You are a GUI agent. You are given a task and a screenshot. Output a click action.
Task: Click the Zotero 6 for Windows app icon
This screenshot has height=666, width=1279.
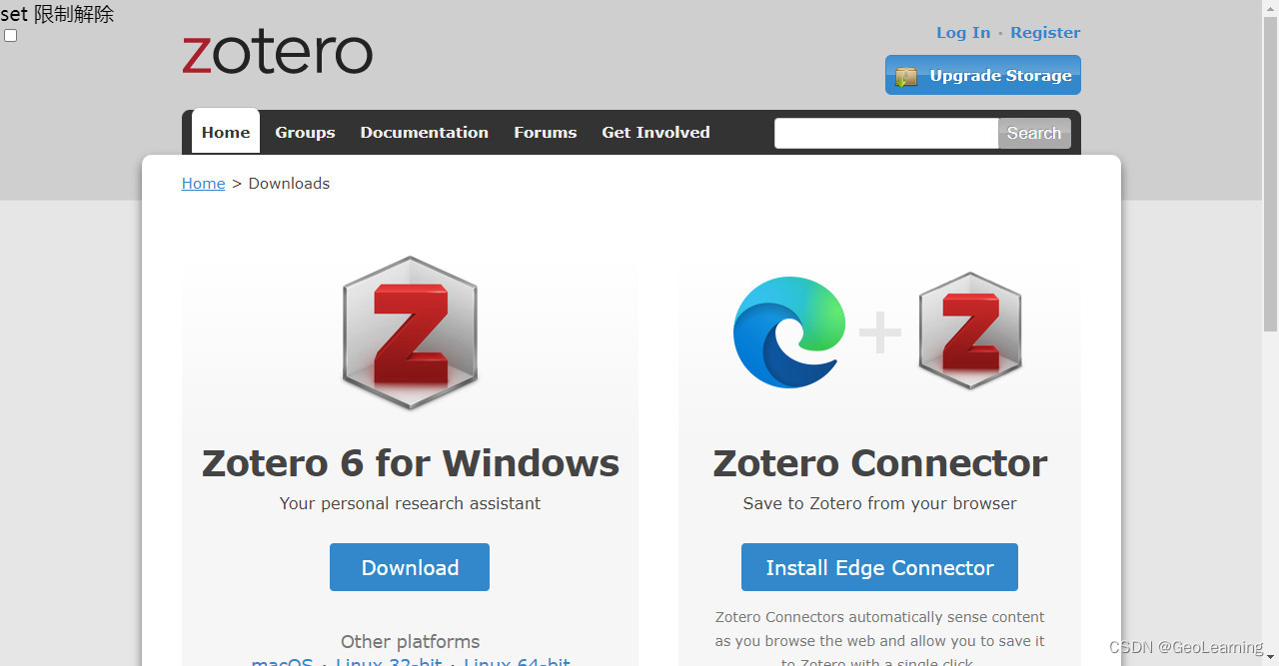pyautogui.click(x=410, y=333)
